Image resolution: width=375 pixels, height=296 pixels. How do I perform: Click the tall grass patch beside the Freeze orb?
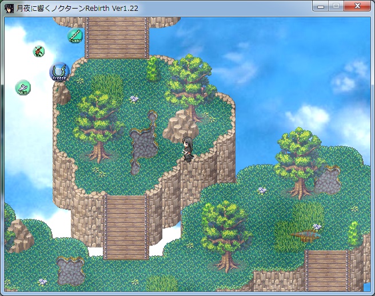(106, 85)
